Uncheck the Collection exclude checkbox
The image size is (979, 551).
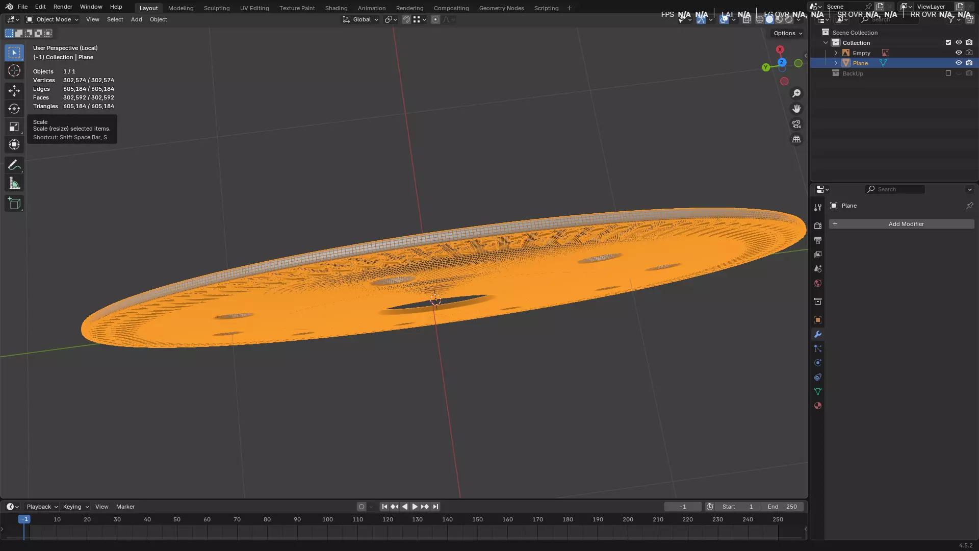click(948, 42)
